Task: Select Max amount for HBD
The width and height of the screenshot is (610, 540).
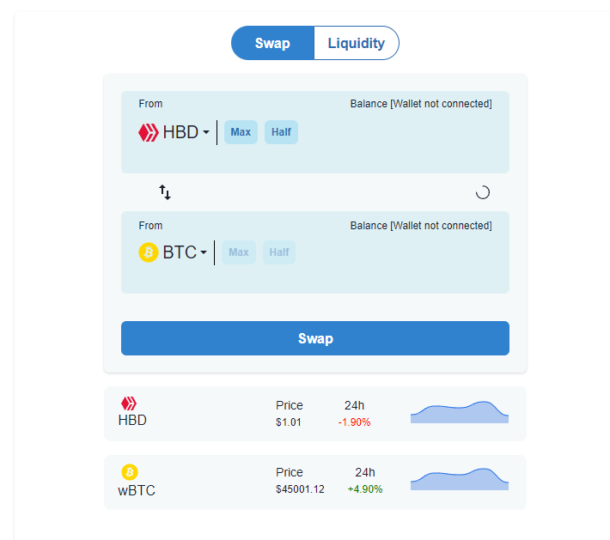Action: pos(241,132)
